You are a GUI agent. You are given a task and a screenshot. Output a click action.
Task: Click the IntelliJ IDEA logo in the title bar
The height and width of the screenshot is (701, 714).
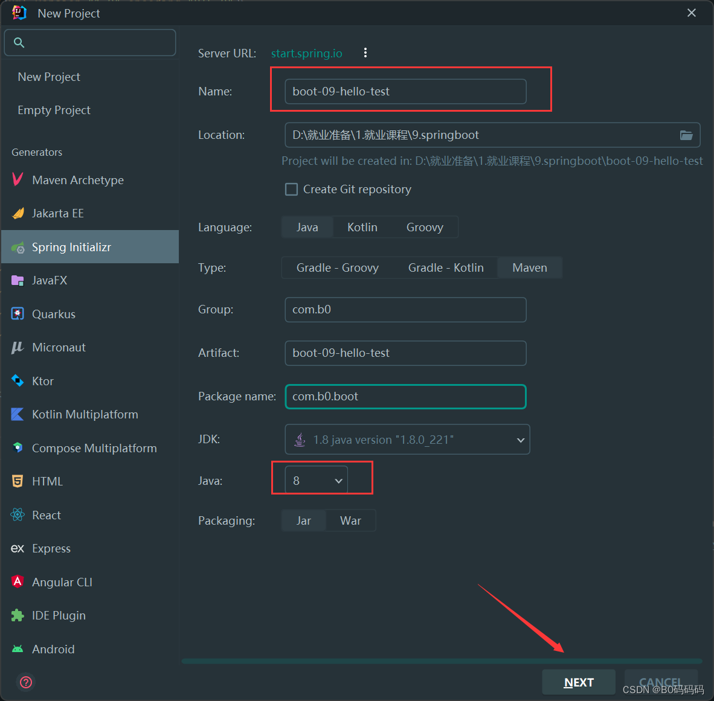click(19, 13)
